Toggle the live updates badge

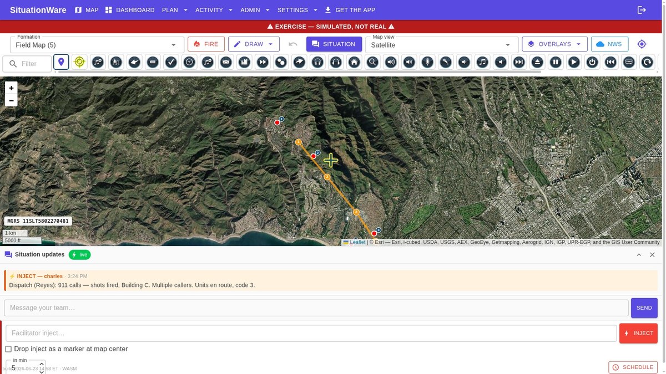coord(79,255)
